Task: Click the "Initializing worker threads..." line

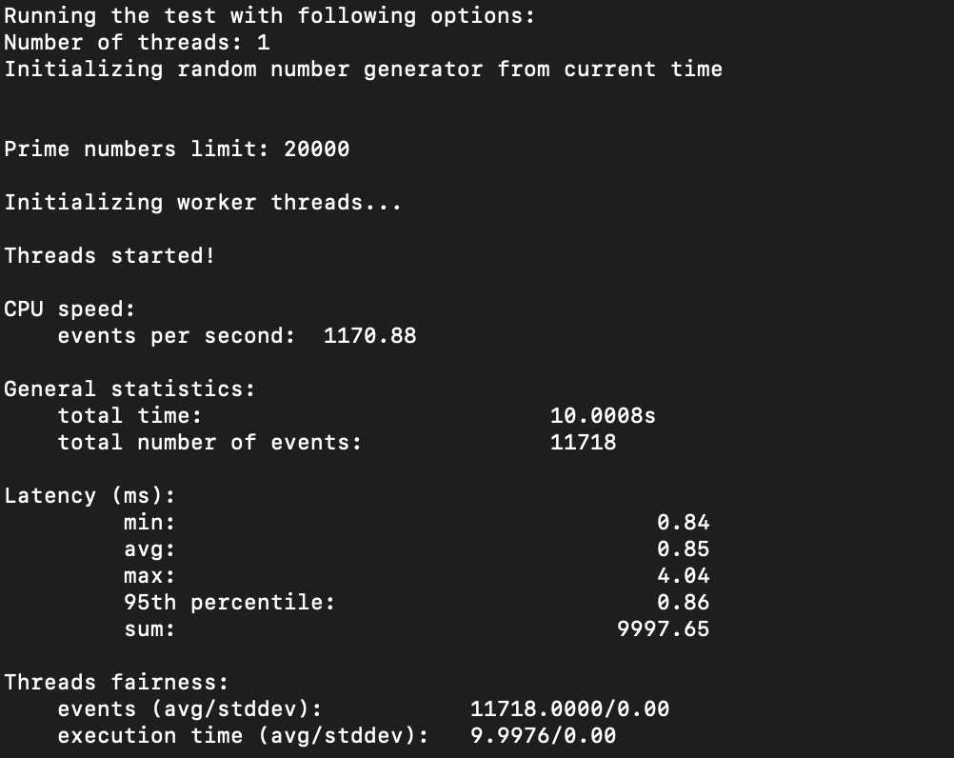Action: coord(203,203)
